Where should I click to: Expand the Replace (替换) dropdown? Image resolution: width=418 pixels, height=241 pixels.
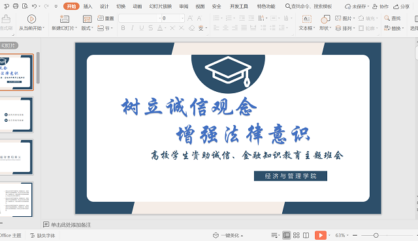tap(403, 28)
